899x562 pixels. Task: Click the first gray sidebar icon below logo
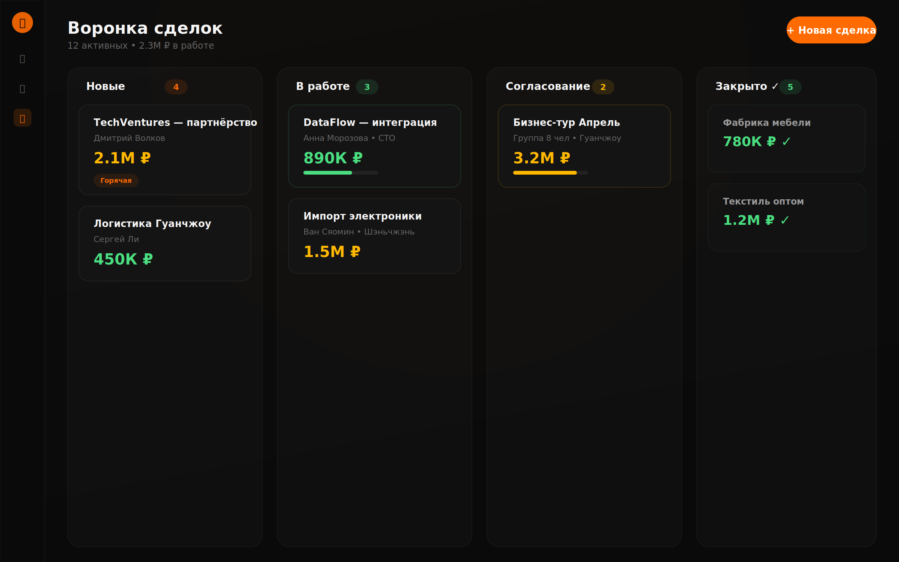point(22,59)
